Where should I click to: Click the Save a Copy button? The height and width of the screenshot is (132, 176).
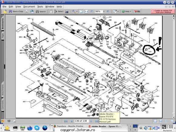pyautogui.click(x=16, y=12)
